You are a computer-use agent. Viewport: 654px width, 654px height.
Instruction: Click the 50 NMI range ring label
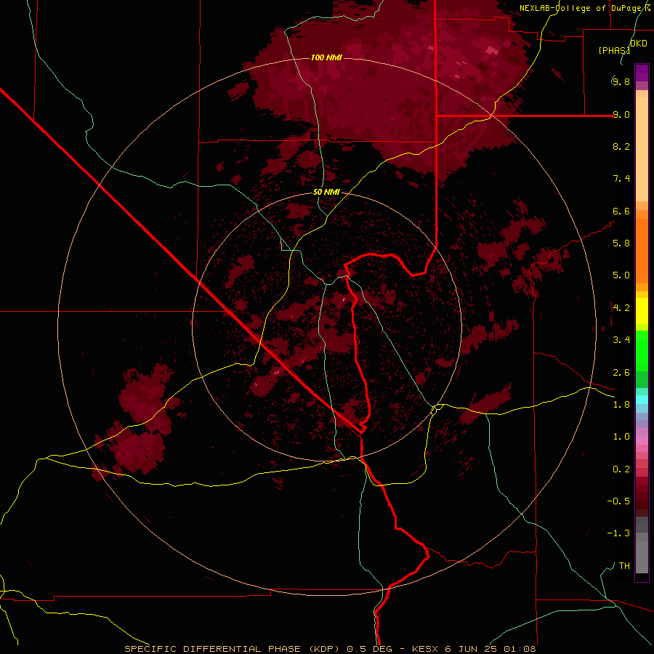[326, 192]
